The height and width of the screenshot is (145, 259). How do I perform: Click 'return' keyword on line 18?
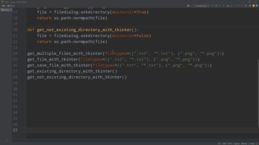pos(44,18)
